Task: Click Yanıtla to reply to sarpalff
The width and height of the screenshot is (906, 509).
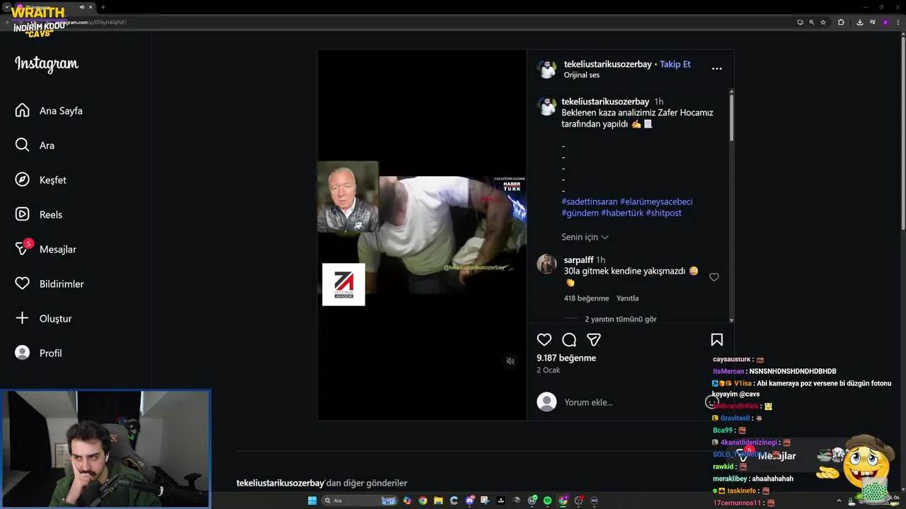Action: pyautogui.click(x=627, y=298)
